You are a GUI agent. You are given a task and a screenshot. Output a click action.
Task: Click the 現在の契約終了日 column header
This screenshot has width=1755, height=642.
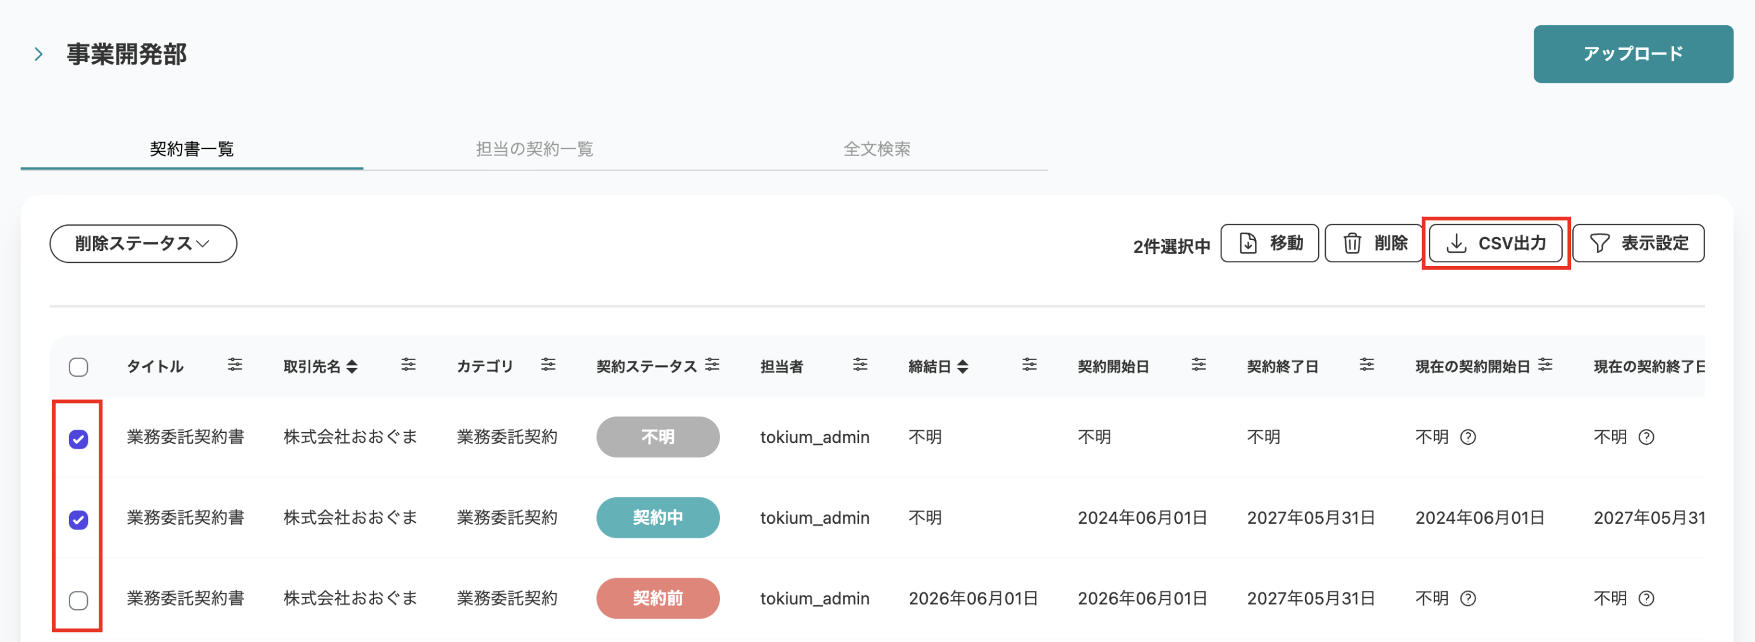pos(1649,367)
